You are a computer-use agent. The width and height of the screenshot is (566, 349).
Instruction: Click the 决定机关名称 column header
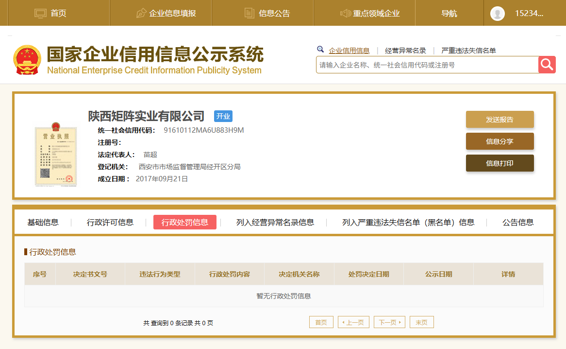299,274
